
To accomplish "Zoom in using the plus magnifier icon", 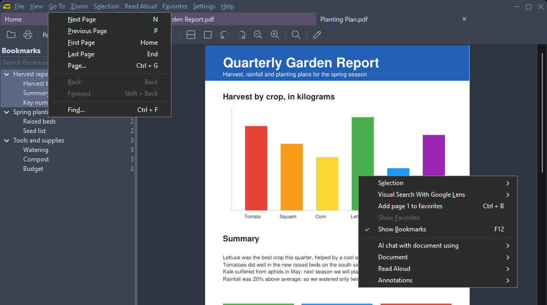I will [275, 35].
